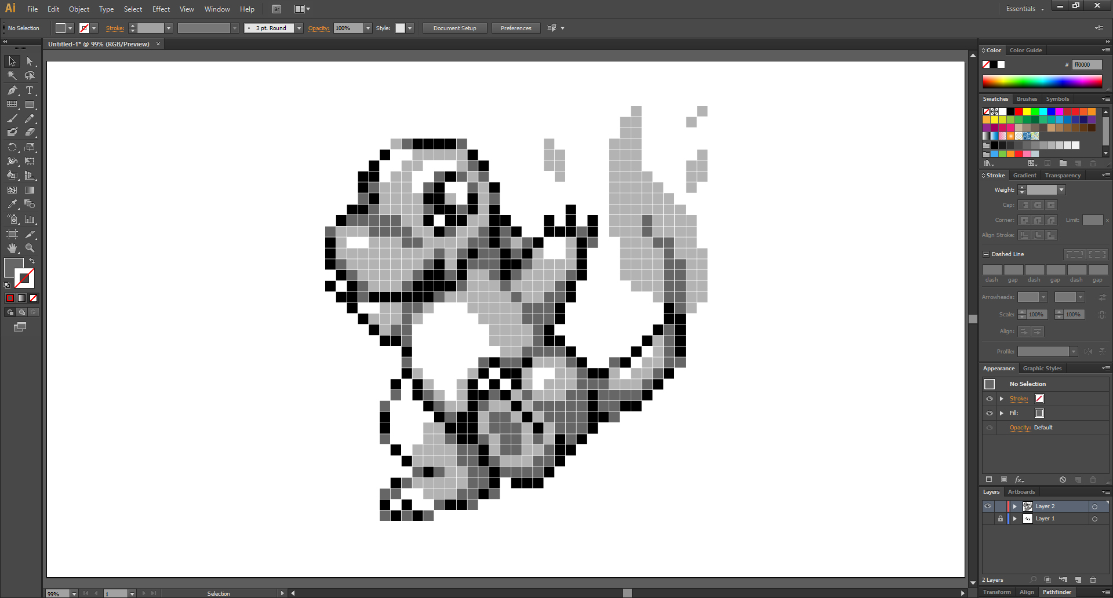Switch to the Brushes tab
Screen dimensions: 1113x598
tap(1027, 99)
